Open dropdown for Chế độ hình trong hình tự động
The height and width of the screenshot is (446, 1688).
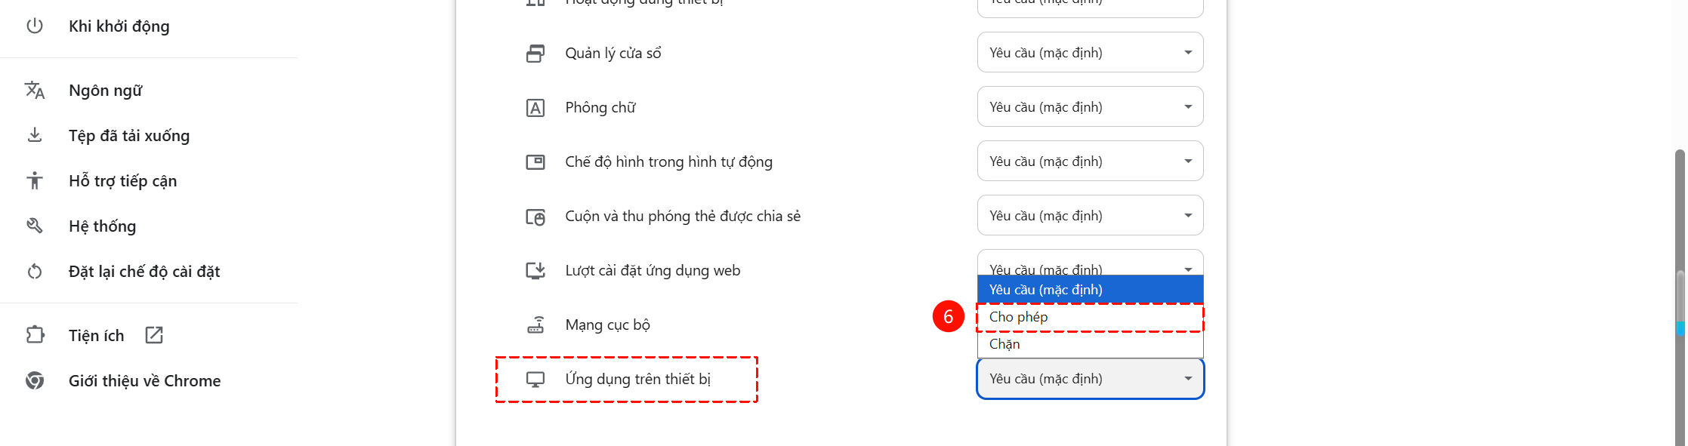(1090, 161)
